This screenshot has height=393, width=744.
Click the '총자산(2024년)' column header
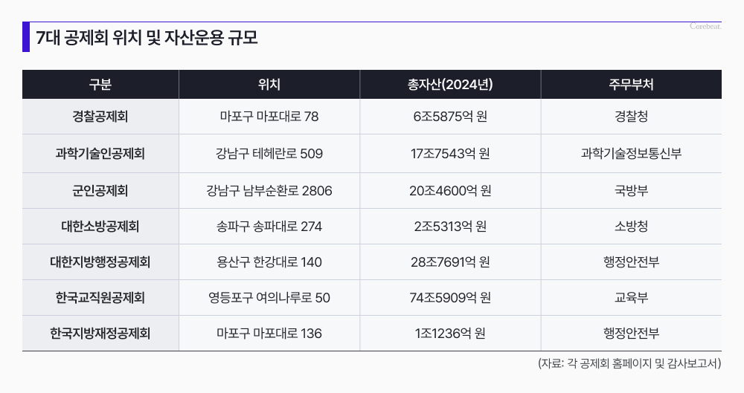450,84
